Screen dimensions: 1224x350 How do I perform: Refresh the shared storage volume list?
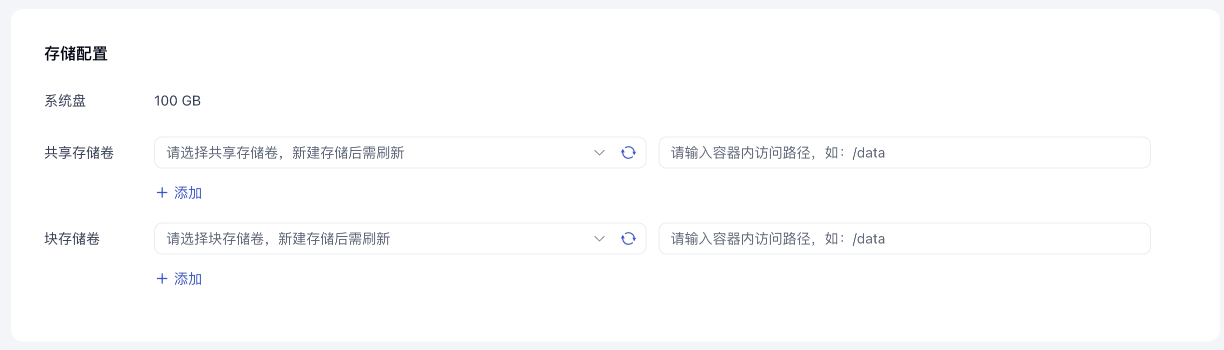tap(628, 152)
